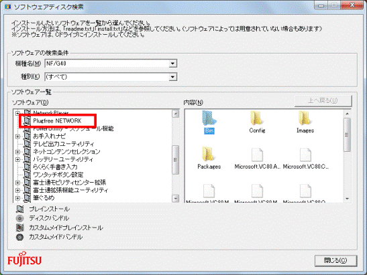367x275 pixels.
Task: Open the 種別 dropdown showing すべて
Action: pos(172,77)
